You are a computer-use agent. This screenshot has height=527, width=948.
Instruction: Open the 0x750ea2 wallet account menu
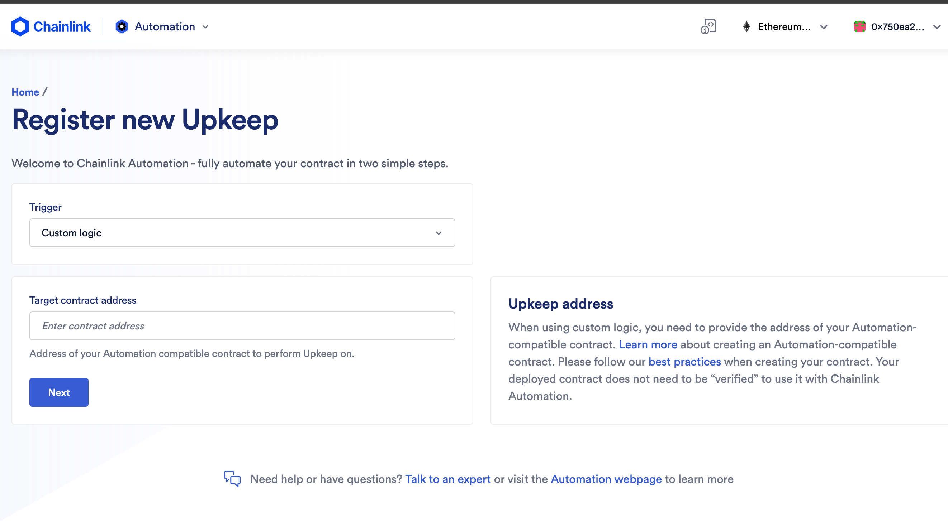click(x=897, y=26)
